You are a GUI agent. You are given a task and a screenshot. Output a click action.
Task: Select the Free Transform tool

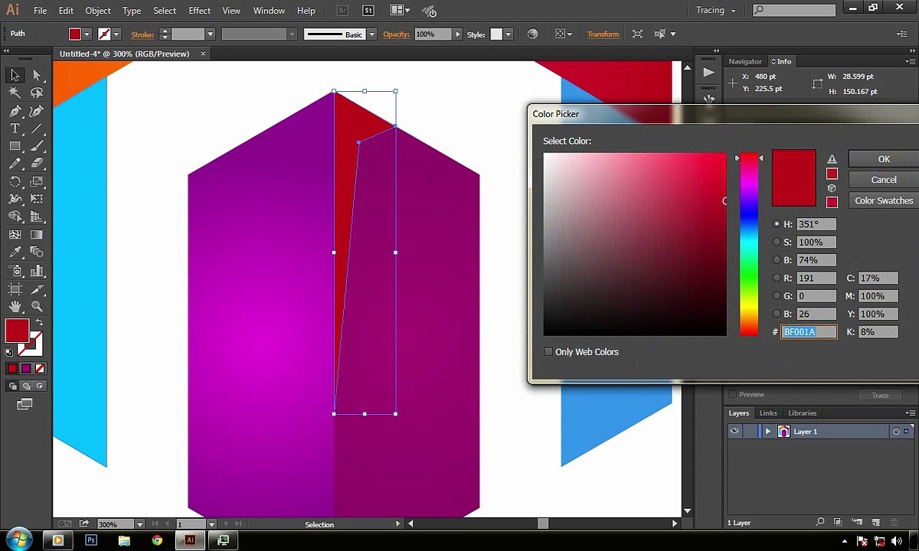click(37, 199)
